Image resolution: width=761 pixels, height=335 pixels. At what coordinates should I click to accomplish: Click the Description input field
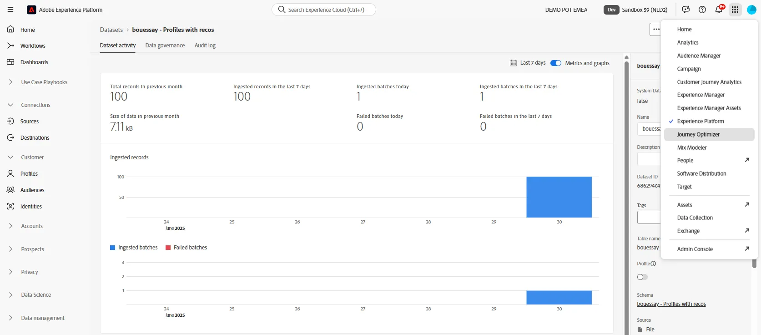tap(649, 158)
